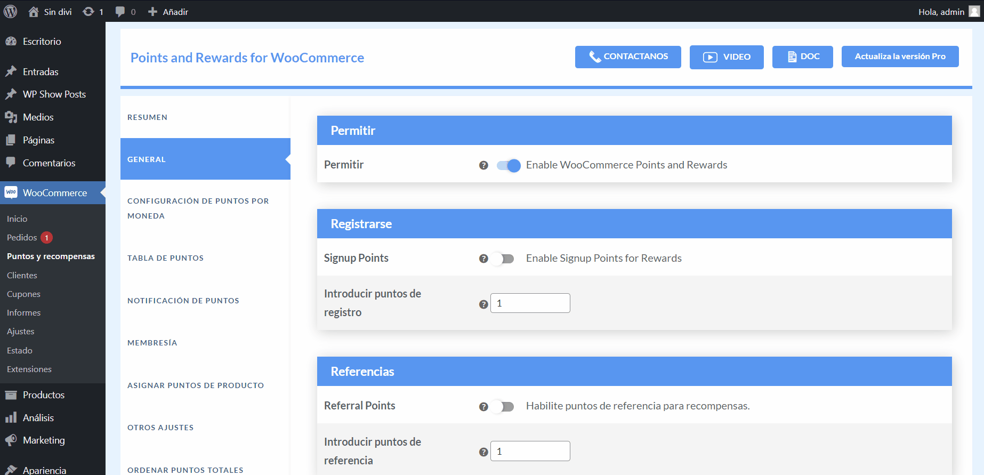Open the VIDEO tutorial button
Viewport: 984px width, 475px height.
click(726, 57)
